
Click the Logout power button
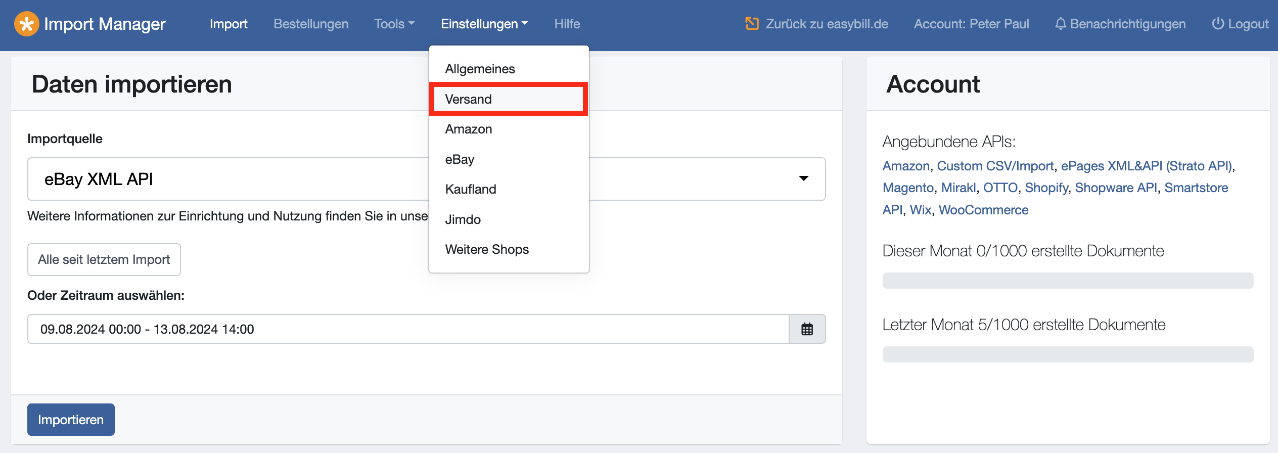1240,24
